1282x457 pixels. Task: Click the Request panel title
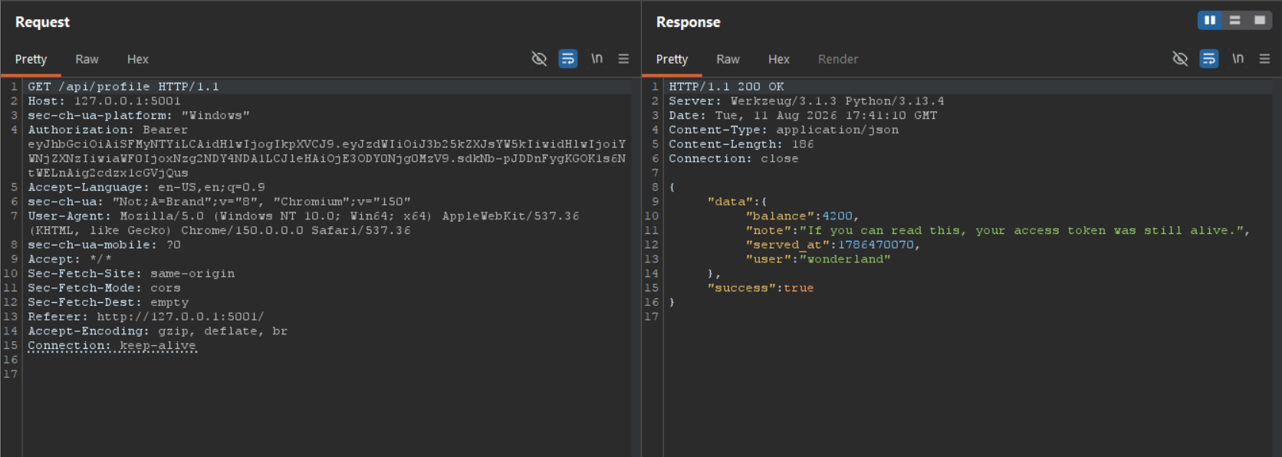point(42,22)
